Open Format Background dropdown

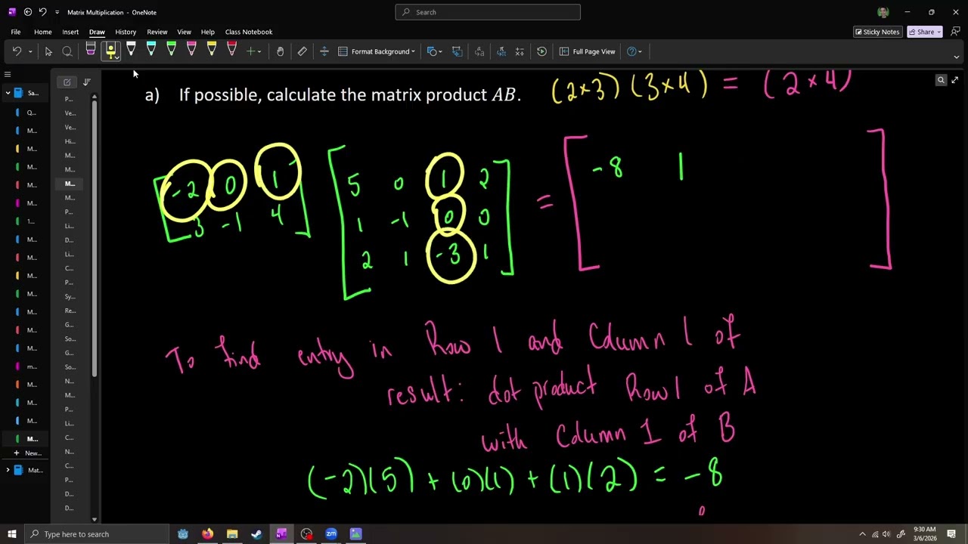pos(377,51)
